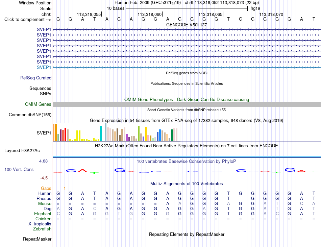Open the GTEx Gene Expression track title

pos(187,121)
